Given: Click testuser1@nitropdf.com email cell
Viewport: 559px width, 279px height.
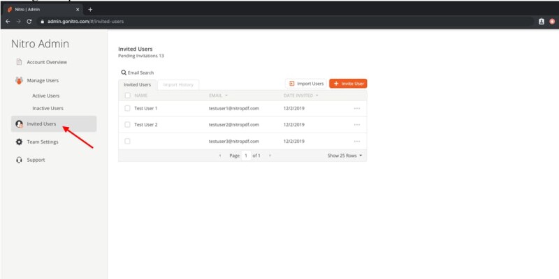Looking at the screenshot, I should coord(234,108).
